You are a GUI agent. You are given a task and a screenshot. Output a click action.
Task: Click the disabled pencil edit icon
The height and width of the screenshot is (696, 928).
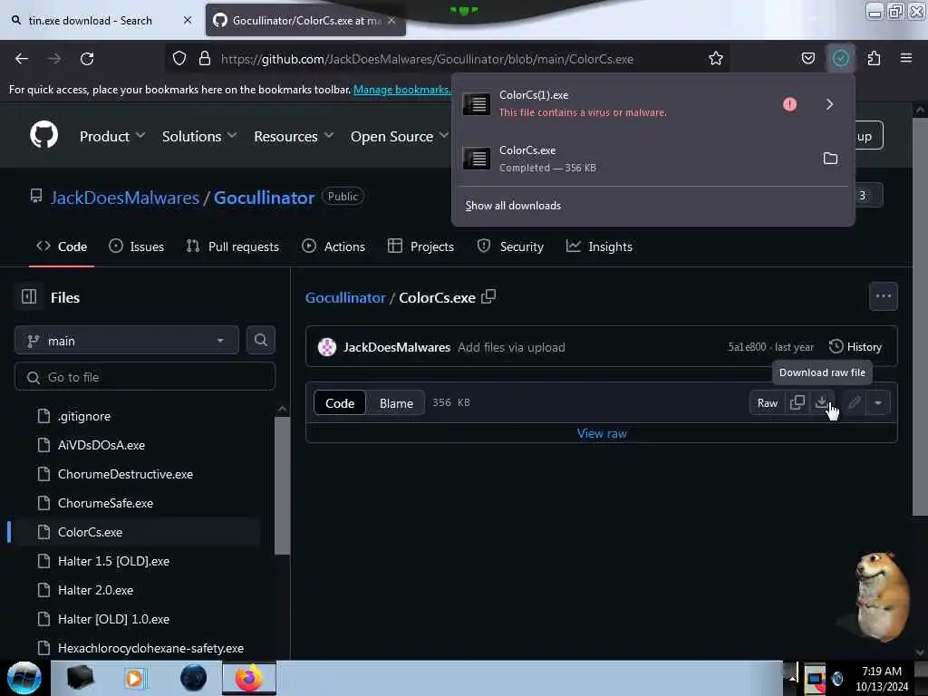[x=854, y=403]
